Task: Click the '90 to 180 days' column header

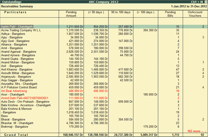Action: [x=121, y=12]
